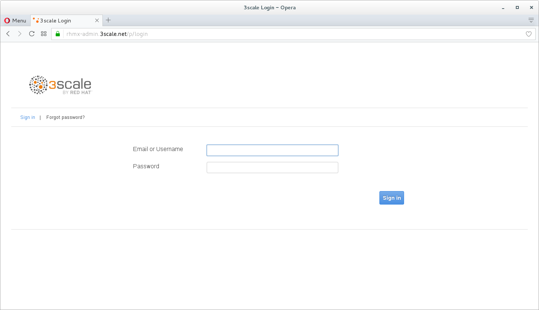Open the Speed Dial grid icon

click(x=44, y=34)
